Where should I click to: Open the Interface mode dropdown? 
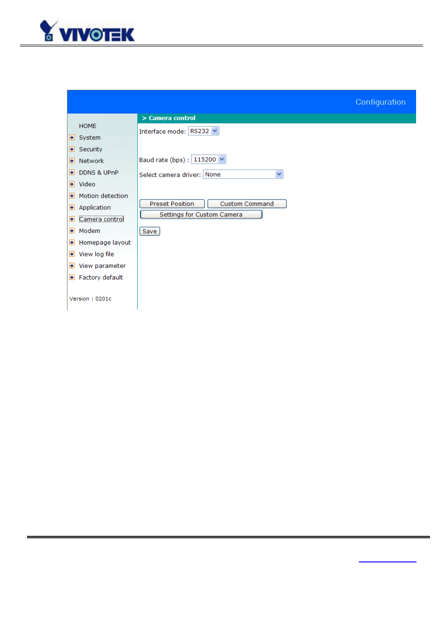(x=203, y=131)
